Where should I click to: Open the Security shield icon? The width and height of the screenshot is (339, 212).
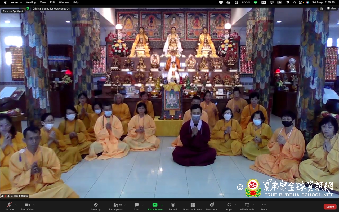(x=96, y=205)
